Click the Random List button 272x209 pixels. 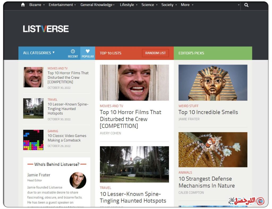(155, 53)
